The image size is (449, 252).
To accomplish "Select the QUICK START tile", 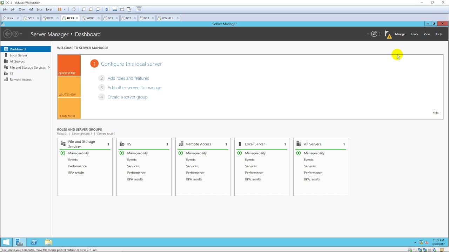I will [69, 65].
